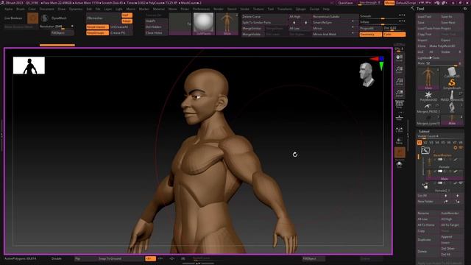
Task: Open the SoftPlastic material picker
Action: [x=203, y=24]
